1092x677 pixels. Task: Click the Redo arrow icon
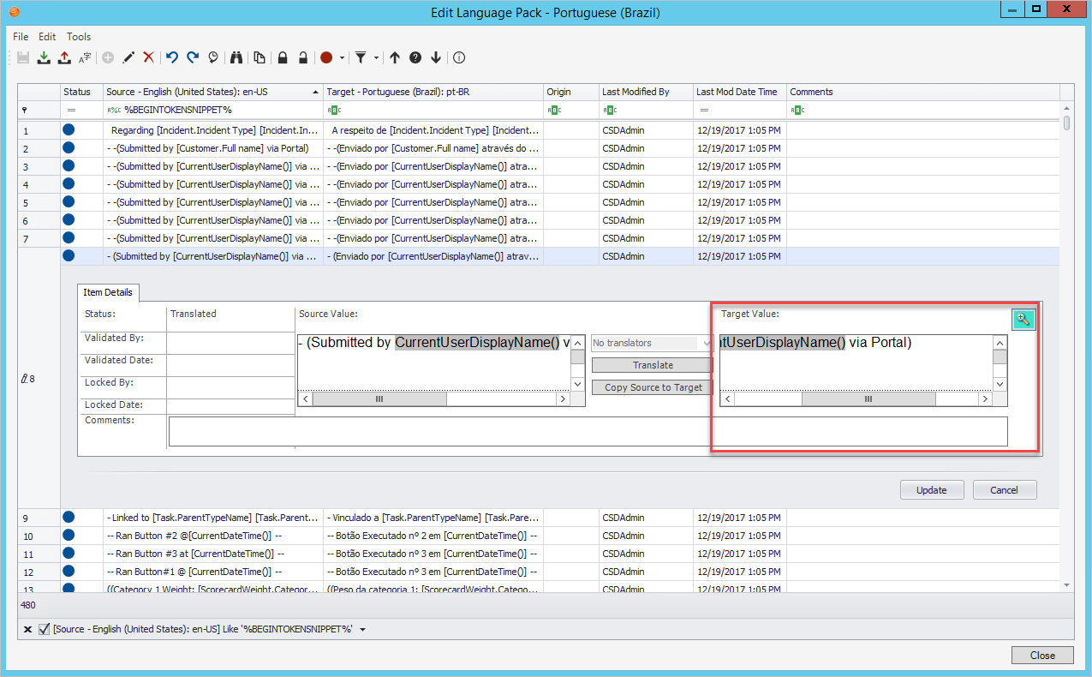193,57
